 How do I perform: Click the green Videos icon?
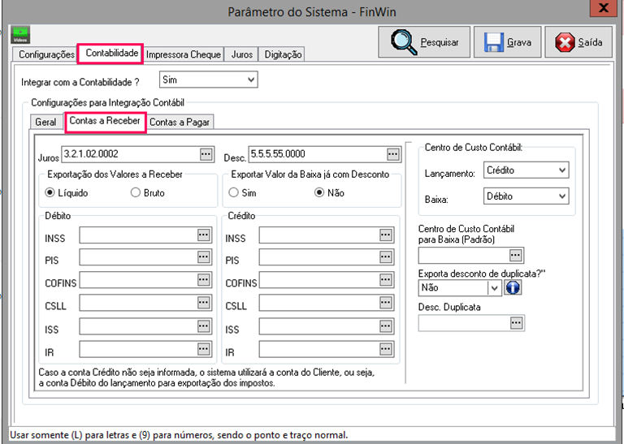click(x=20, y=35)
